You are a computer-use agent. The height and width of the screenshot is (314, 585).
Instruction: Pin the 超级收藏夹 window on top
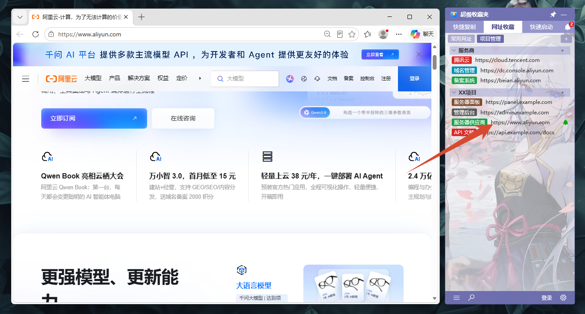[553, 14]
